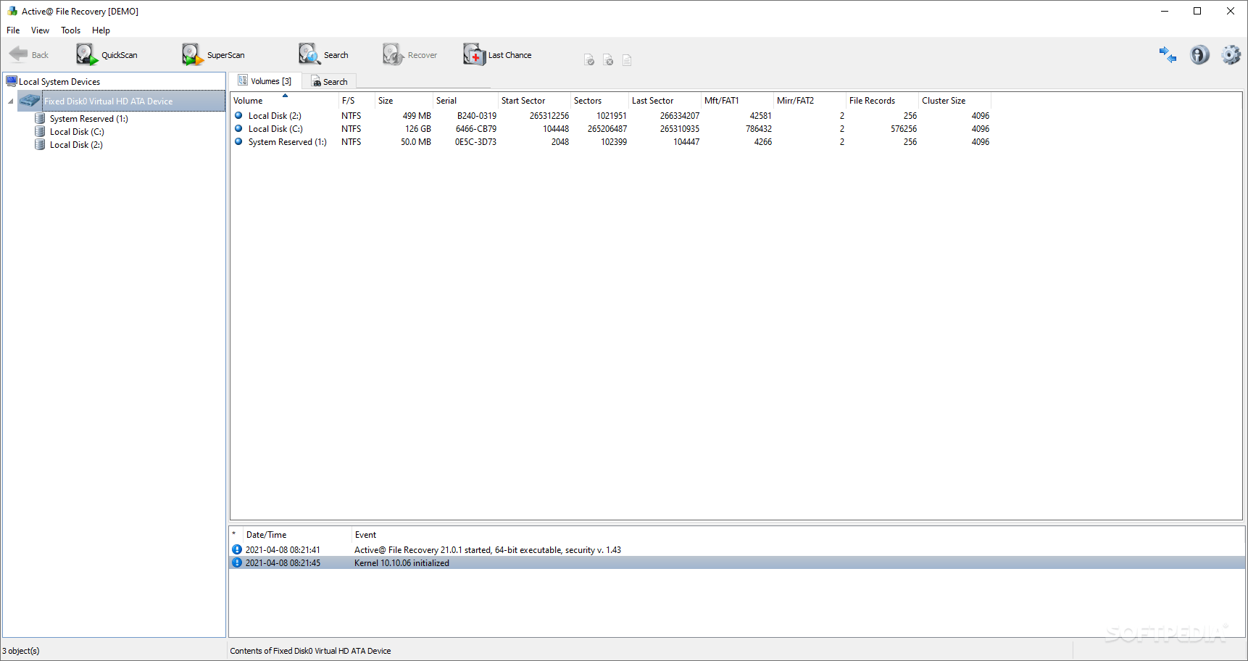Sort by the Mft/FAT1 column header
Image resolution: width=1248 pixels, height=661 pixels.
(737, 101)
